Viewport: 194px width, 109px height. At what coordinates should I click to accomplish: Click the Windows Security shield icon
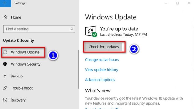pos(5,64)
